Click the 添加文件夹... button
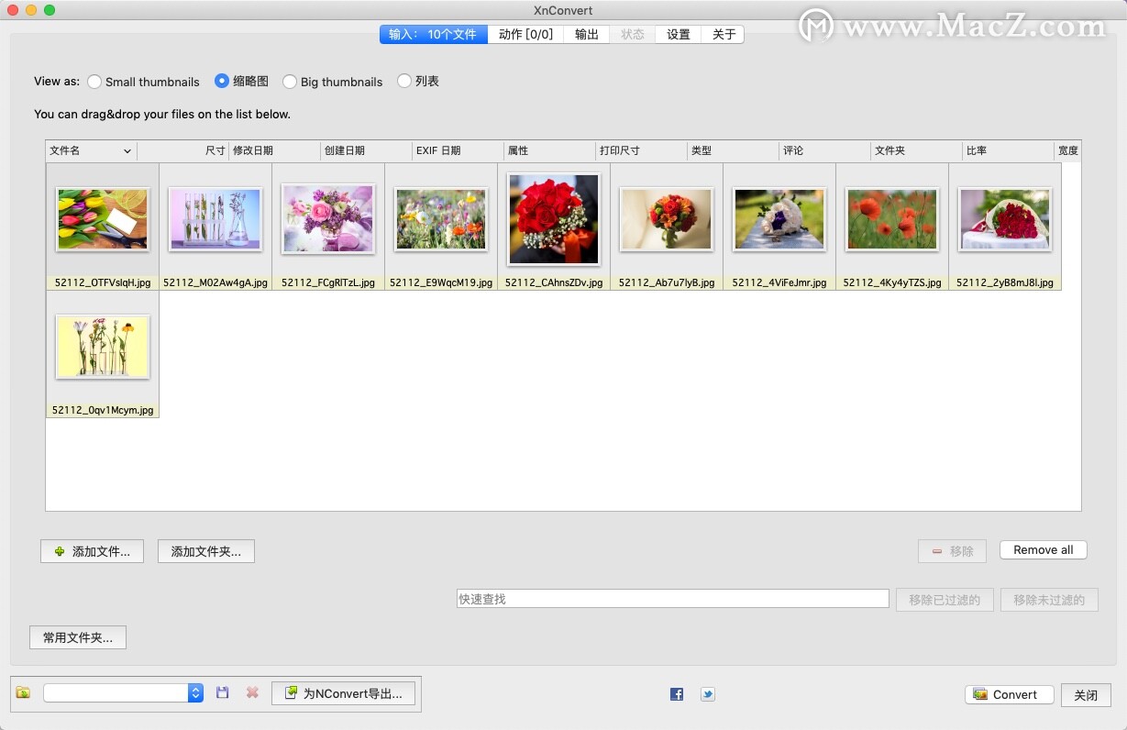1127x730 pixels. [x=206, y=551]
